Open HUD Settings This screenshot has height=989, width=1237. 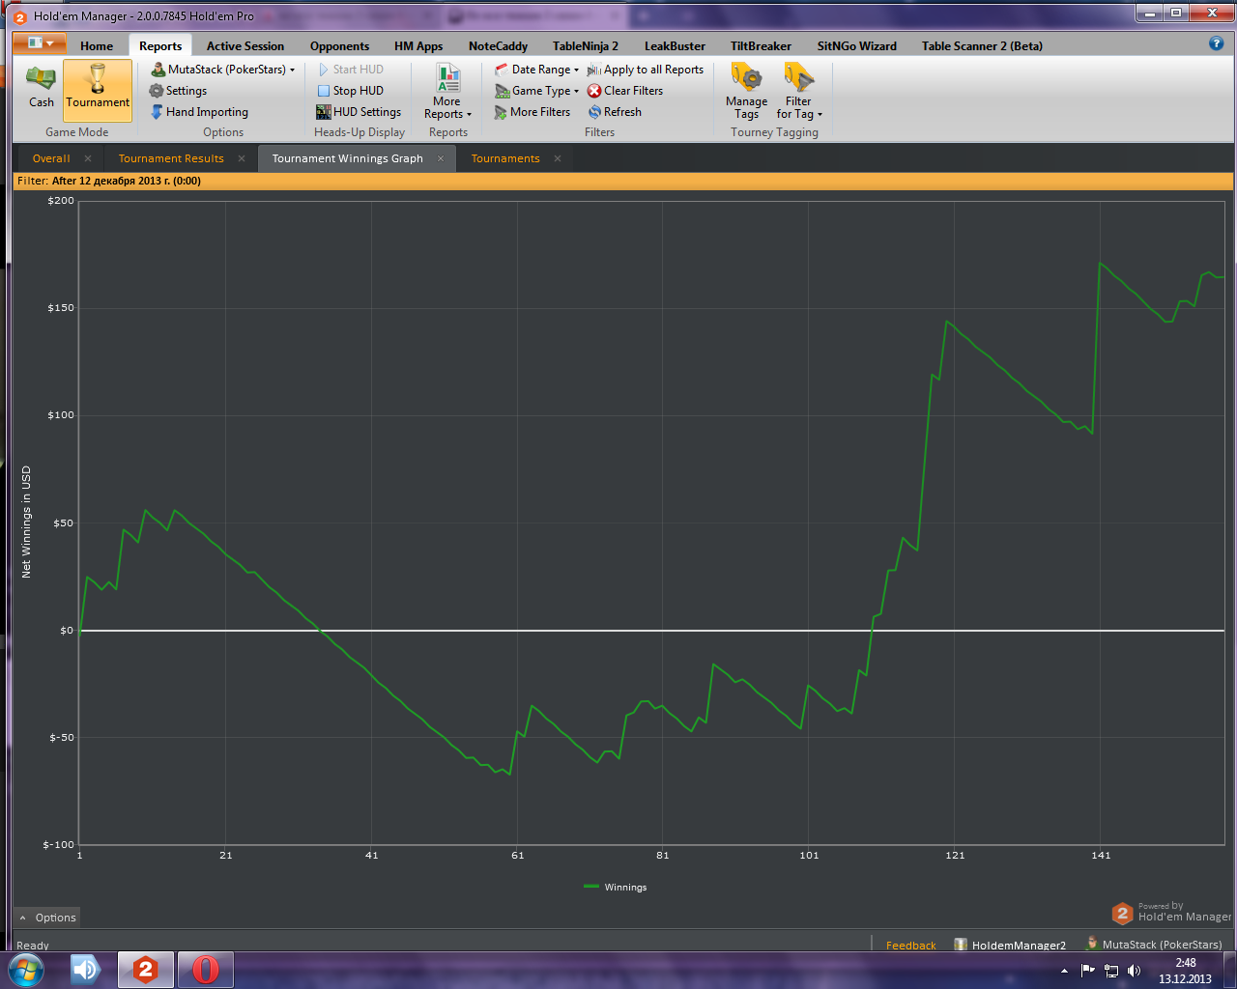click(359, 112)
